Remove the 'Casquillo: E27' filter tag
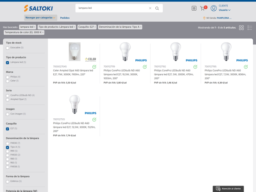The height and width of the screenshot is (192, 256). 95,27
